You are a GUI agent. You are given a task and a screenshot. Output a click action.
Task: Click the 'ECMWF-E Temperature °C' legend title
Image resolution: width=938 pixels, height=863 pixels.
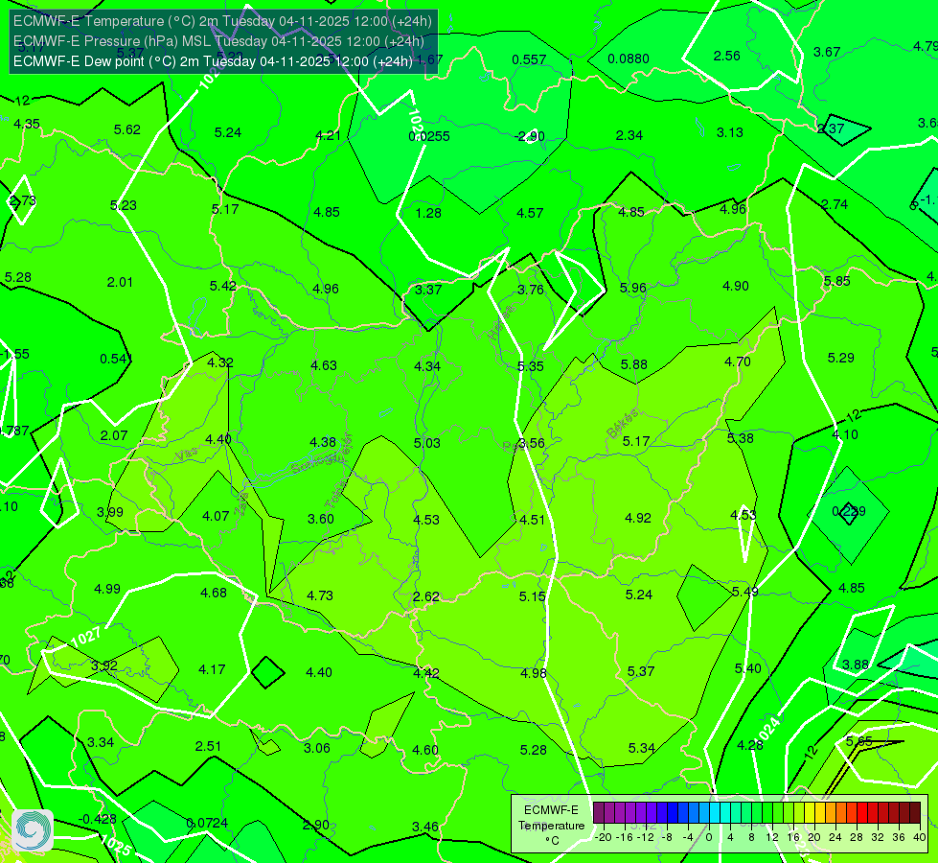[x=552, y=826]
